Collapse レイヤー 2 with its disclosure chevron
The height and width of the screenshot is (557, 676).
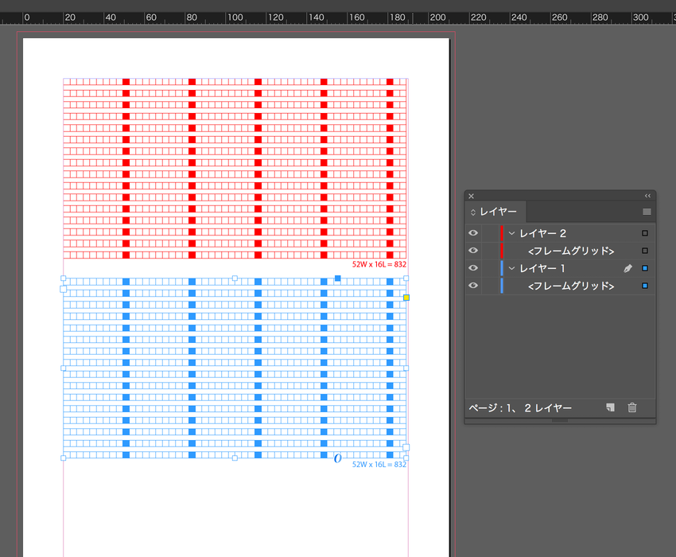(x=511, y=232)
